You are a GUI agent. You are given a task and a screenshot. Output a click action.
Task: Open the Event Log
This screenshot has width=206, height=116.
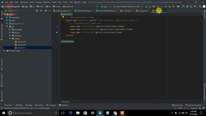177,105
